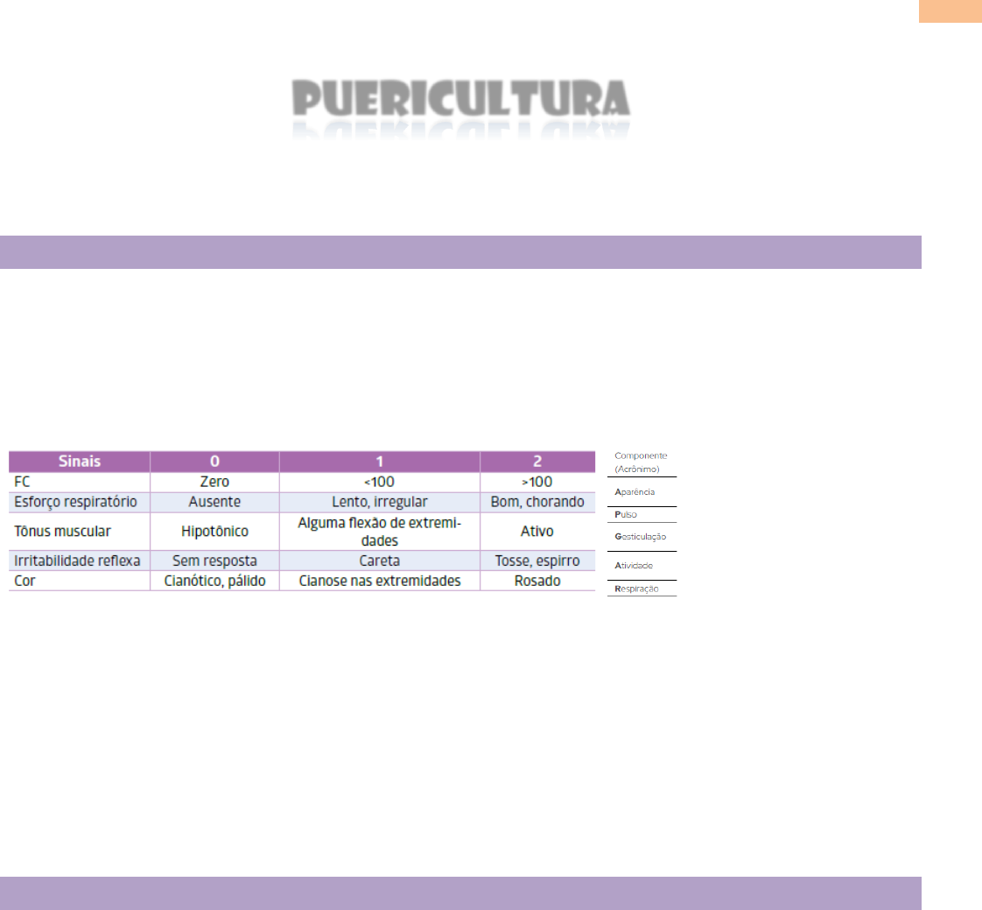Select the Sinais table header cell
Screen dimensions: 982x910
coord(80,462)
